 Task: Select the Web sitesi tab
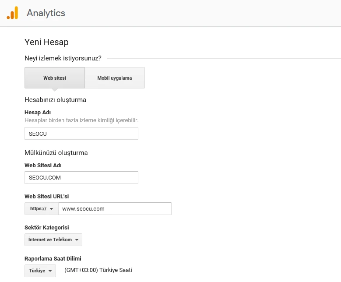pyautogui.click(x=55, y=78)
